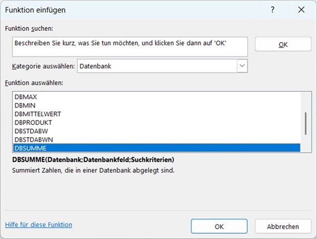Click the Kategorie auswählen label
This screenshot has width=317, height=239.
point(43,66)
